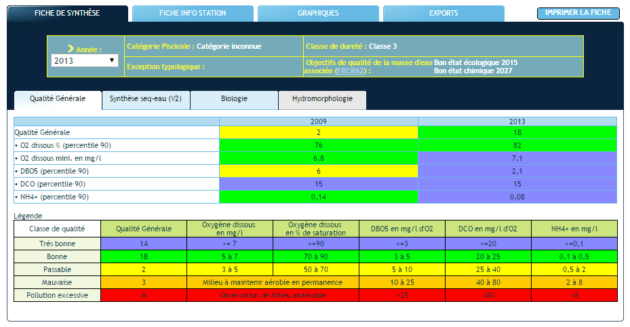Select the Fiche de Synthèse tab

(x=67, y=13)
